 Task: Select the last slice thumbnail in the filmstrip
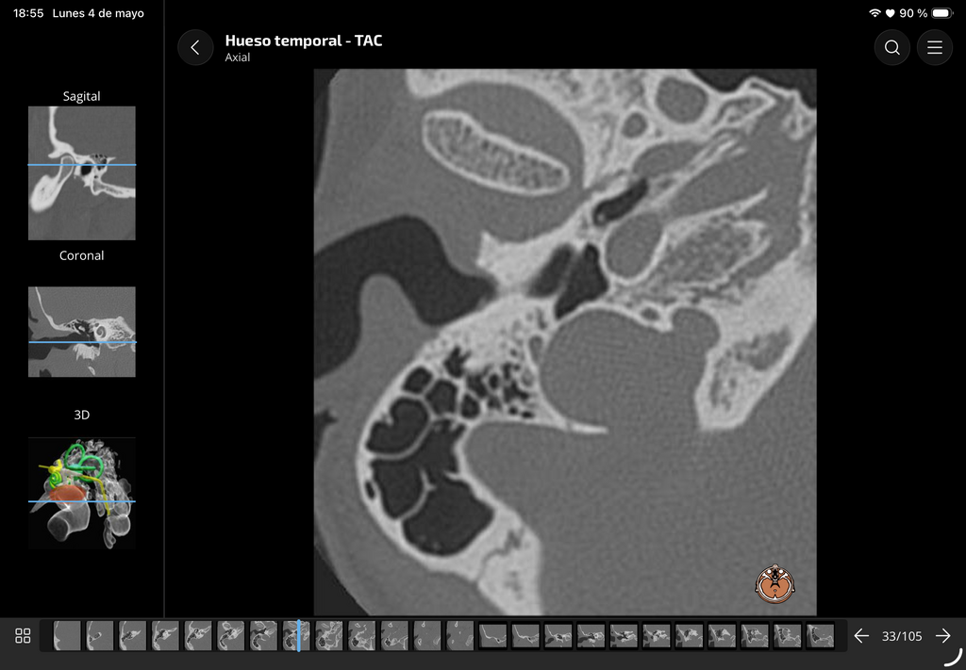(x=820, y=635)
